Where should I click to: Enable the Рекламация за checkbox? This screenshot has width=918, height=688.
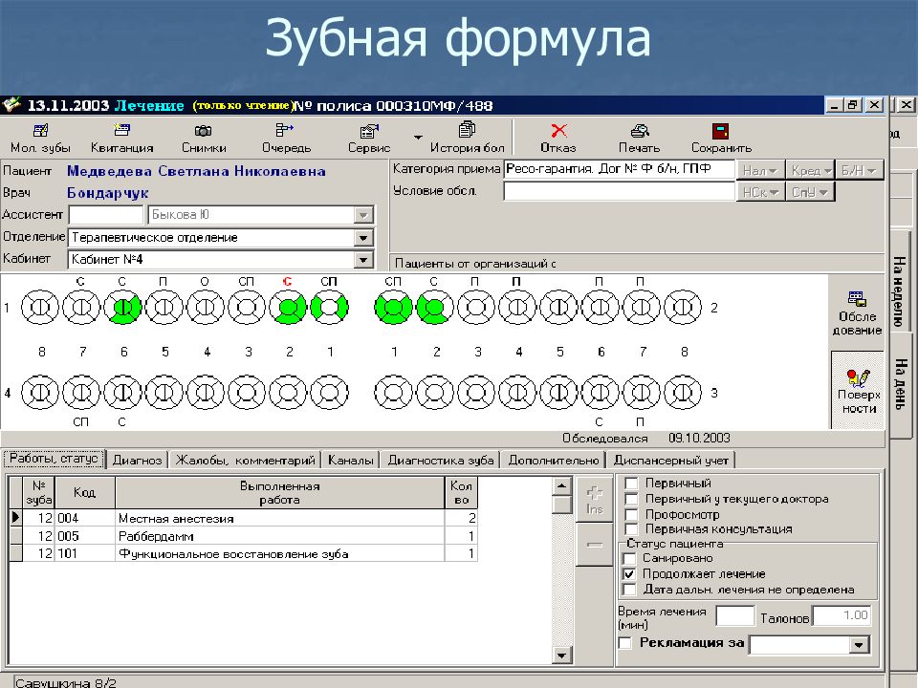tap(625, 642)
